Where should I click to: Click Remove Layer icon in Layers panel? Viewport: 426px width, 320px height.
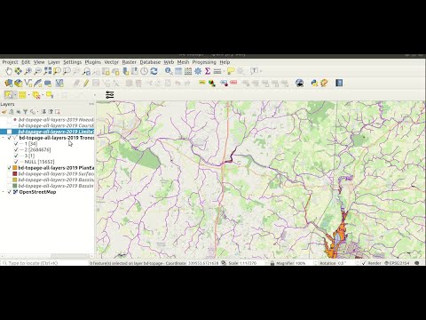(x=58, y=112)
